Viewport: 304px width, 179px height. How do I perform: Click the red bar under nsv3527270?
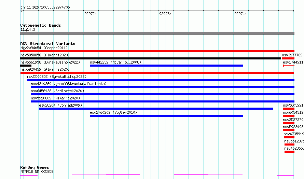pyautogui.click(x=289, y=123)
